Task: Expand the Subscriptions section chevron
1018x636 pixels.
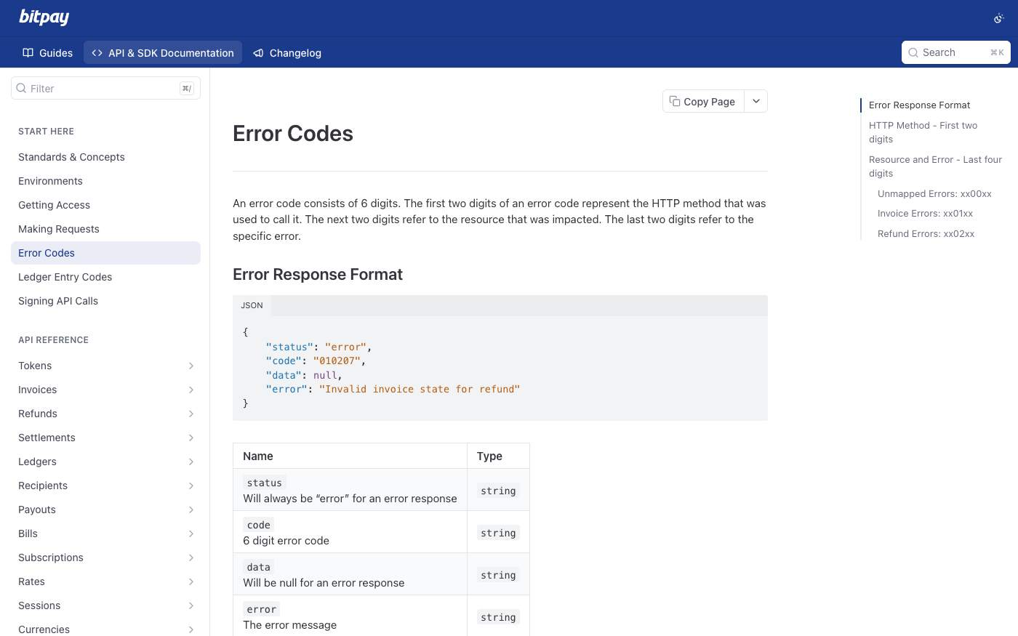Action: (191, 557)
